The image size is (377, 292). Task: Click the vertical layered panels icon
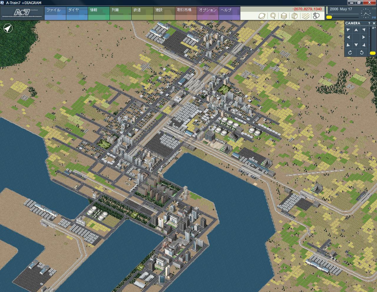point(294,16)
